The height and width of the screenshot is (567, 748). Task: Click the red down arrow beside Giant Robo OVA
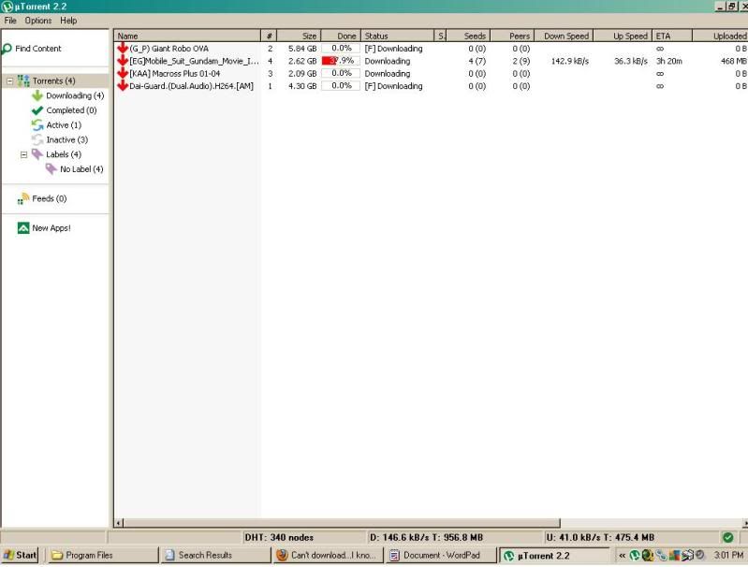click(x=123, y=48)
